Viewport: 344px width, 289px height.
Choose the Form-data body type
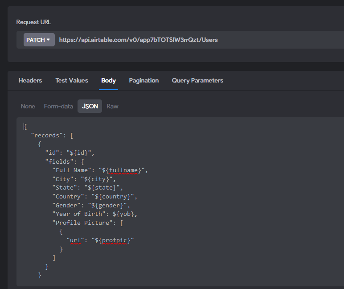(x=58, y=106)
